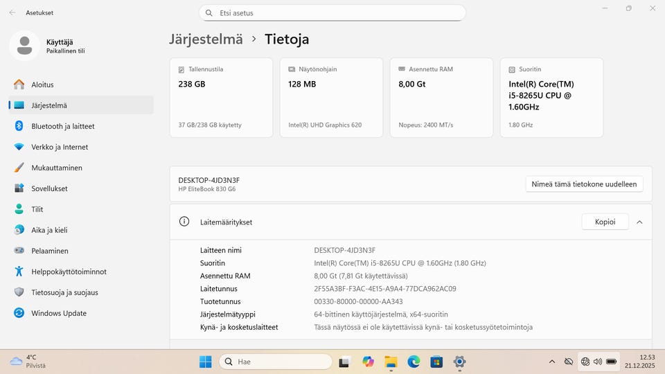Click the Suoritin value in Laitemääritykset list

click(400, 263)
